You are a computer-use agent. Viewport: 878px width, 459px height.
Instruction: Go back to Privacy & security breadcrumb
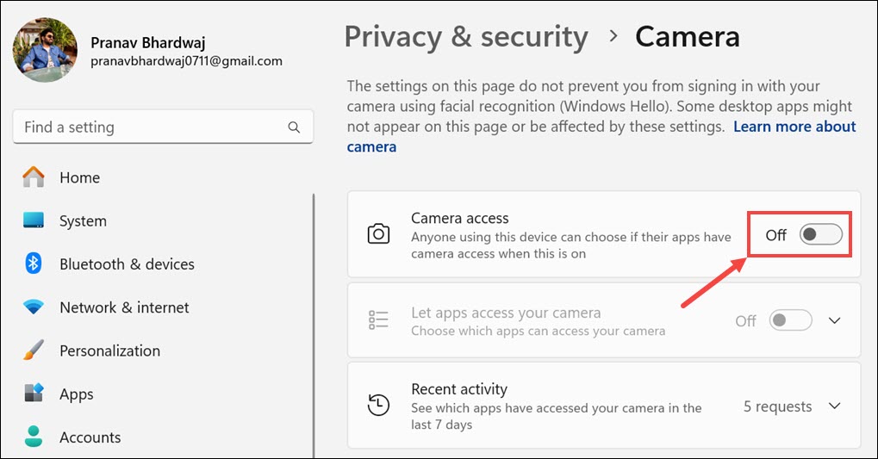coord(466,36)
